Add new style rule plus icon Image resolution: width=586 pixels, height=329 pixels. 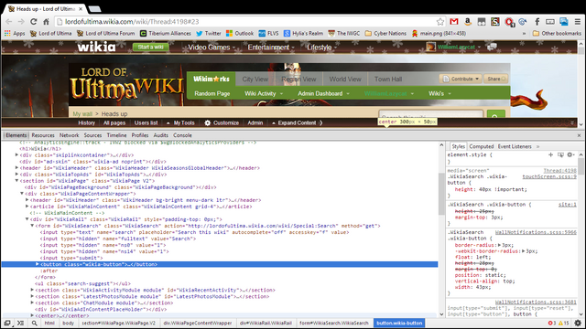point(550,154)
